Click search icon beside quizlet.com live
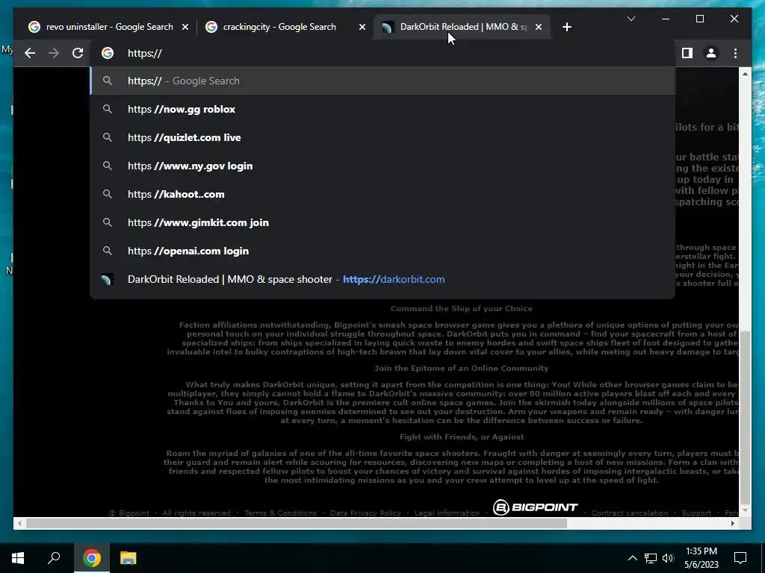This screenshot has height=573, width=765. click(x=108, y=137)
